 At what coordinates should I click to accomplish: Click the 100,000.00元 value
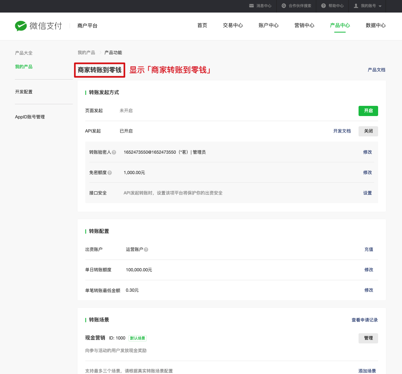[139, 270]
